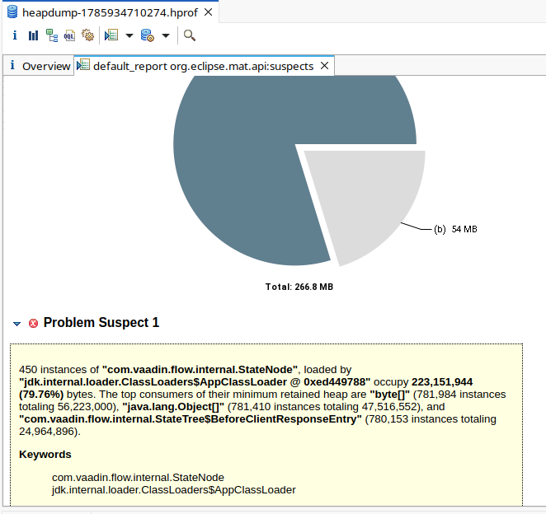This screenshot has width=546, height=514.
Task: Click the report icon on default_report tab
Action: pyautogui.click(x=83, y=65)
